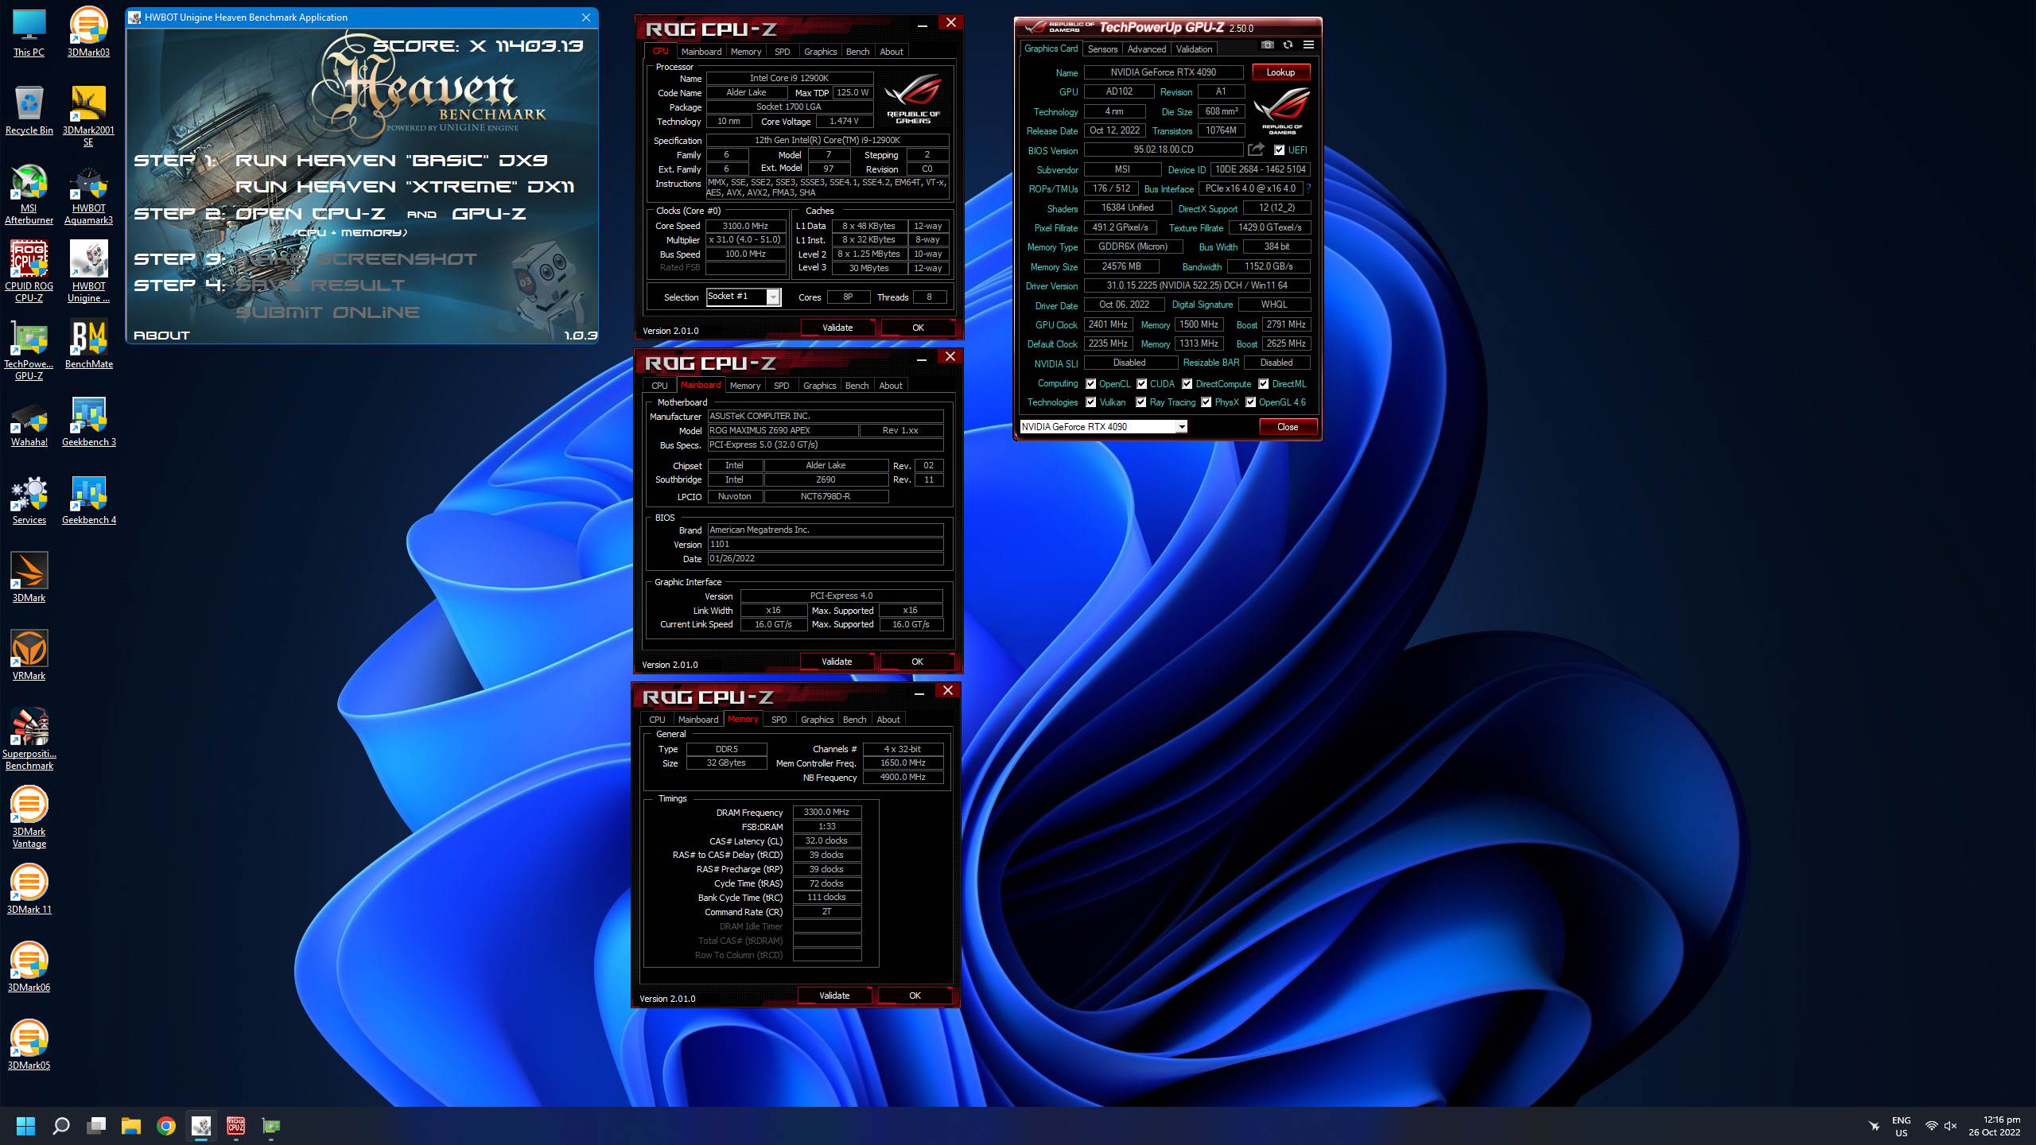Open the NVIDIA GeForce RTX 4090 GPU dropdown
Image resolution: width=2036 pixels, height=1145 pixels.
pyautogui.click(x=1103, y=427)
